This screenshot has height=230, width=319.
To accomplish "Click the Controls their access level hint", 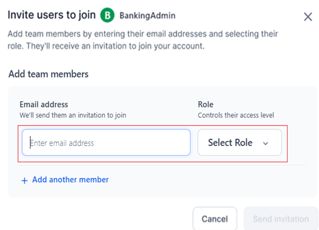I will click(x=236, y=115).
